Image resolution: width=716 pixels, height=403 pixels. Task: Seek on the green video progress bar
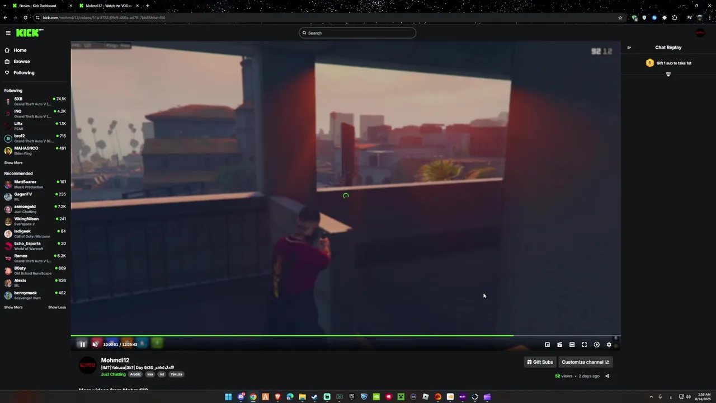(346, 336)
